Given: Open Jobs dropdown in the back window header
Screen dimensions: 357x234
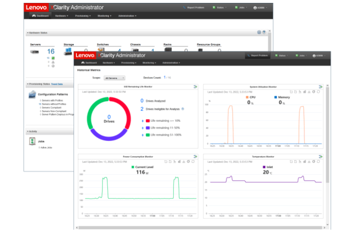Looking at the screenshot, I should pos(241,8).
